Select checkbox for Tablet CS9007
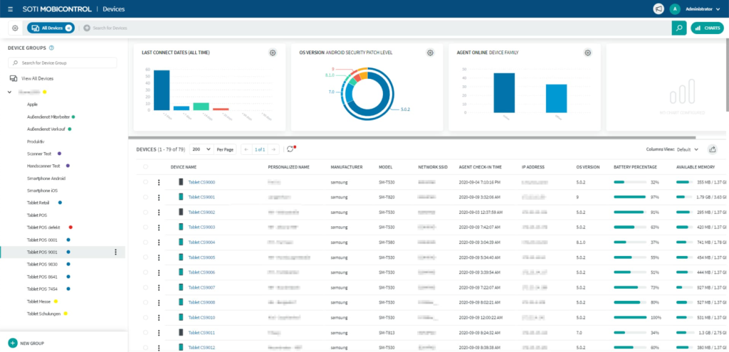 click(x=145, y=287)
